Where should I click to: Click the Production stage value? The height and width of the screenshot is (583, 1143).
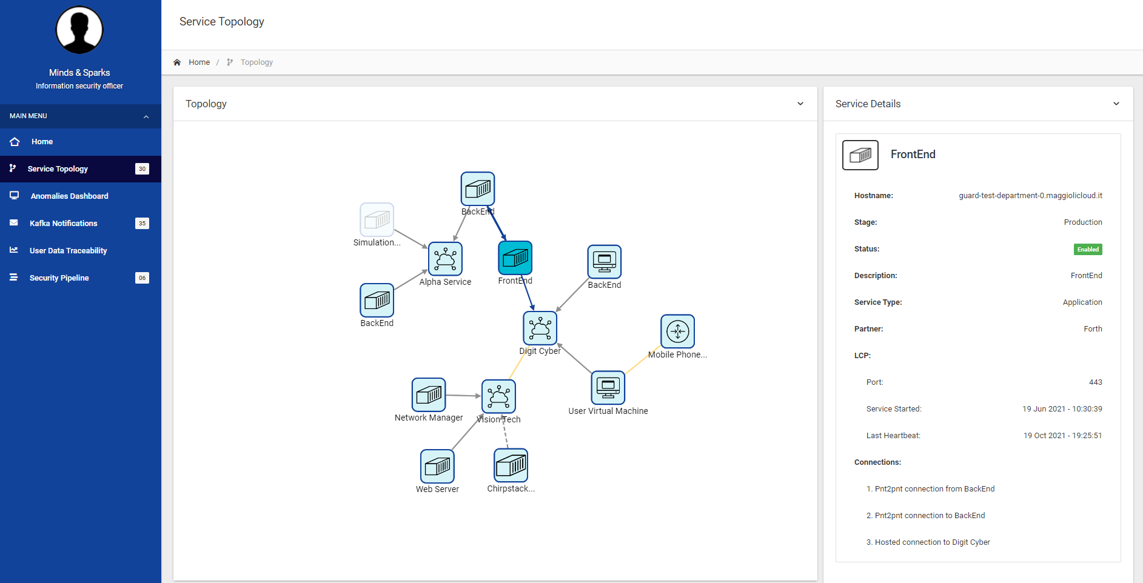coord(1083,222)
